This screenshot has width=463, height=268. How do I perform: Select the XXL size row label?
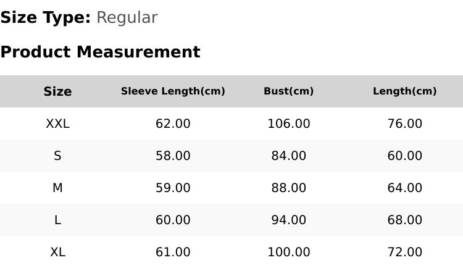pos(57,124)
